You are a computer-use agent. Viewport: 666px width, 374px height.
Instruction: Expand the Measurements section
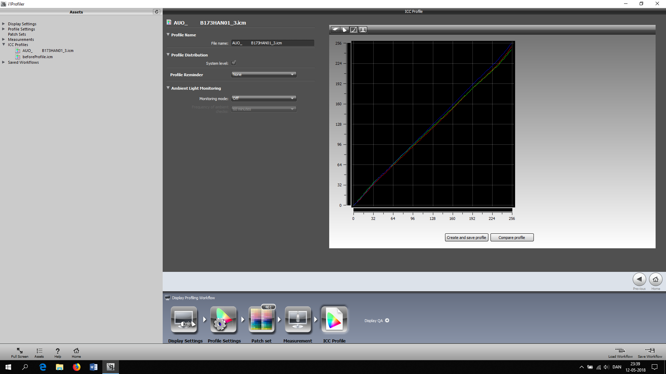(3, 39)
